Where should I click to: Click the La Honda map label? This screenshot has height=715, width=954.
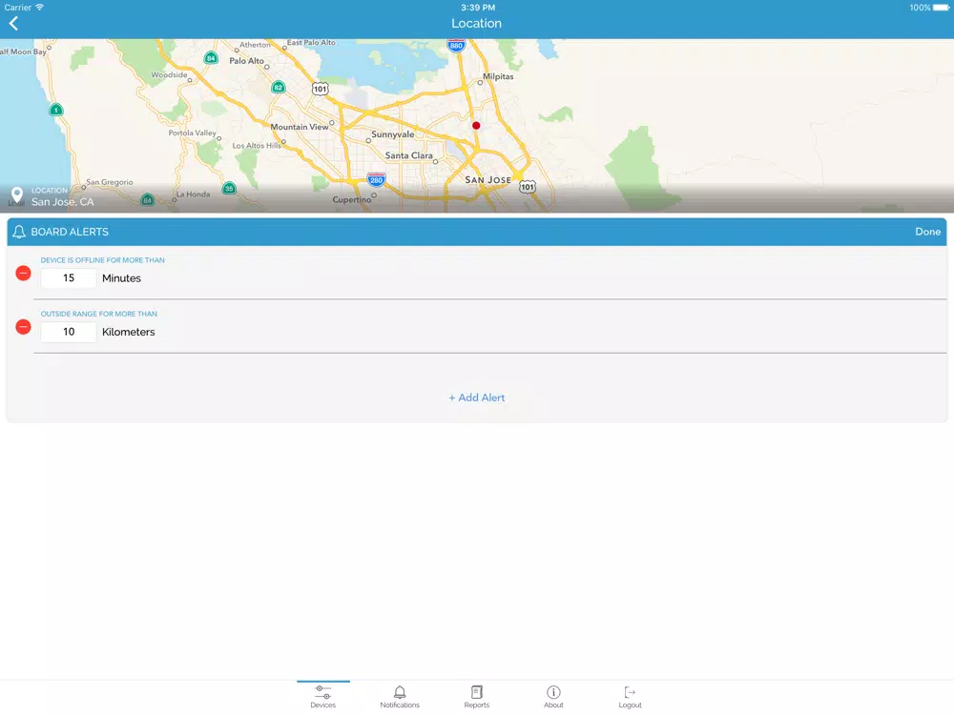tap(193, 194)
